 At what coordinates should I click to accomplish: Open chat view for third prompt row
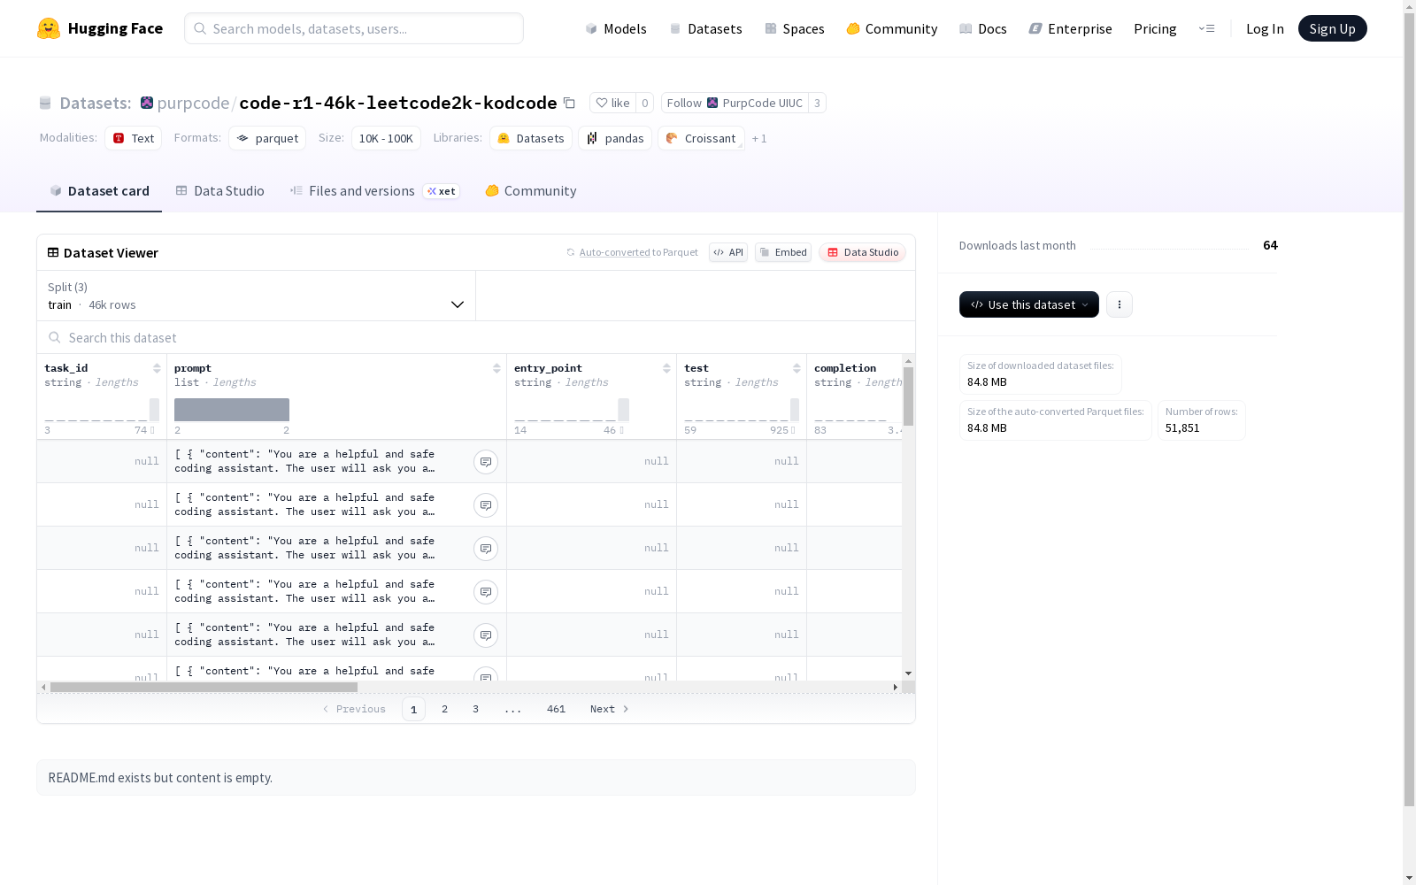pyautogui.click(x=486, y=549)
